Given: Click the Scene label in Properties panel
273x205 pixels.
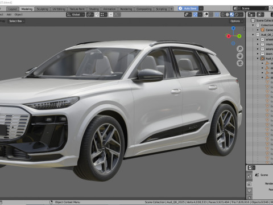Looking at the screenshot, I should pyautogui.click(x=264, y=175).
